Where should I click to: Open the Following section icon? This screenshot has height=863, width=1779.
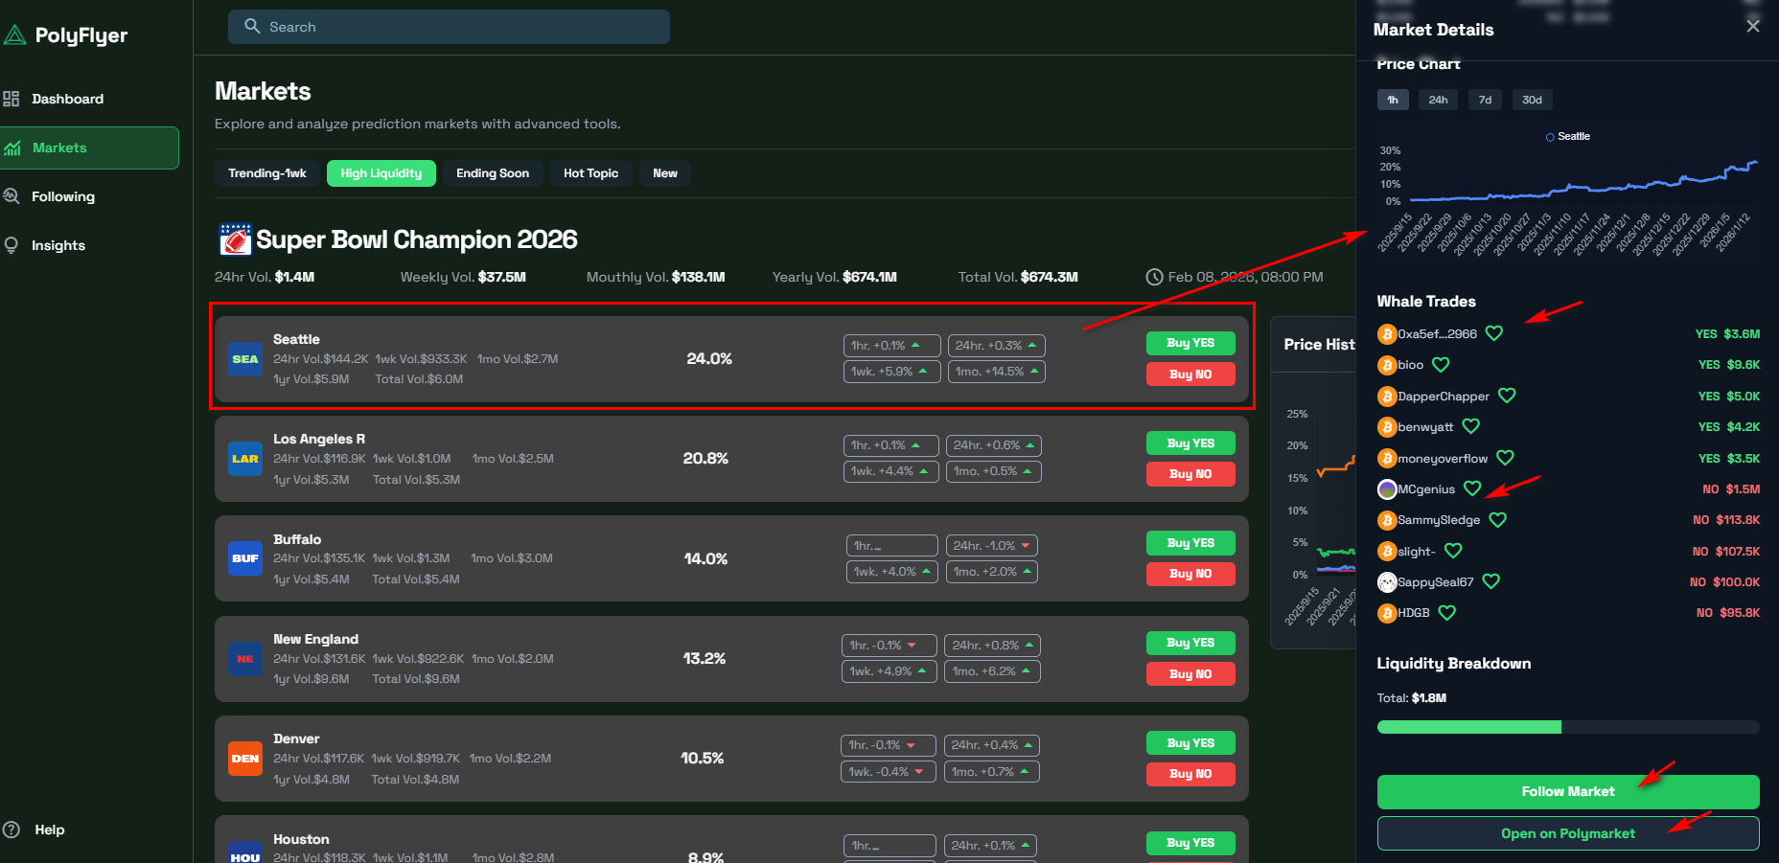[x=12, y=195]
